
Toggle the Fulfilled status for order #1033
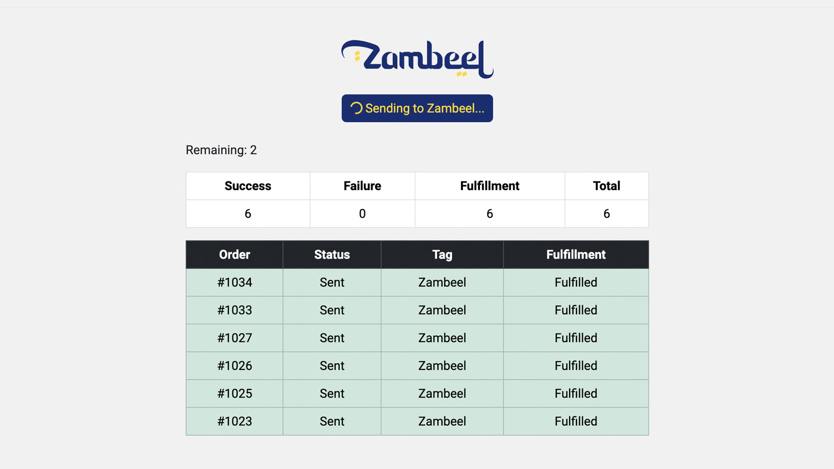coord(575,310)
